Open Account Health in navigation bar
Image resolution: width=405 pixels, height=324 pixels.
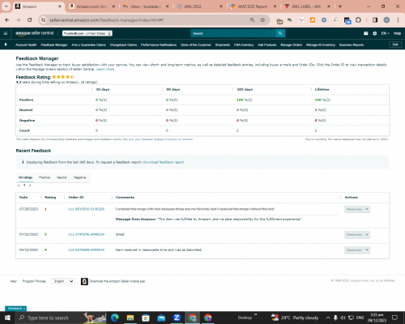[x=26, y=45]
